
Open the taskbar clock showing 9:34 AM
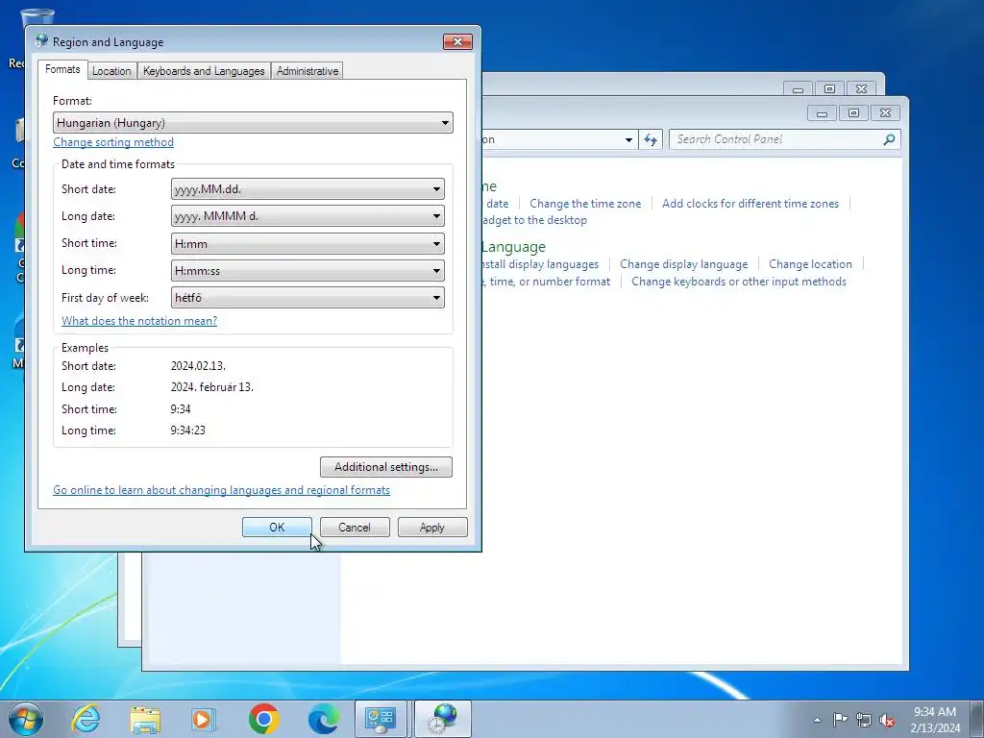tap(935, 720)
